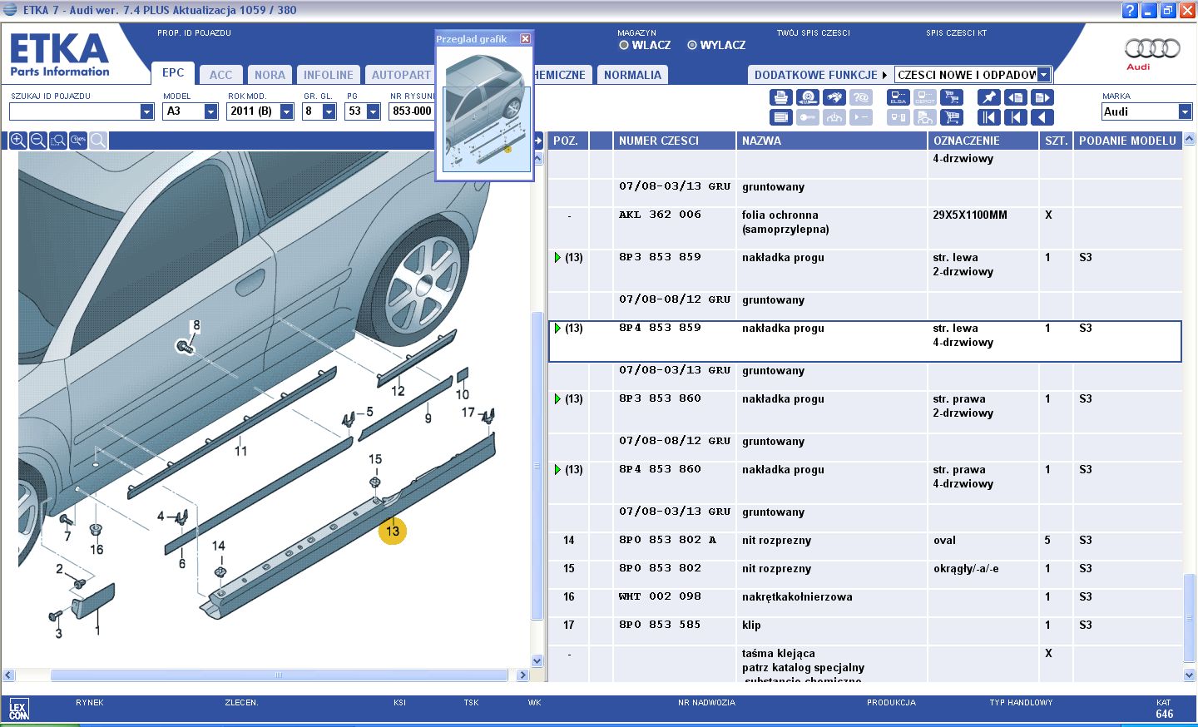
Task: Click the zoom out magnifier icon
Action: click(x=37, y=141)
